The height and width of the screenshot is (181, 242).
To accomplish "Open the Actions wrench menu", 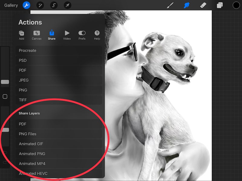I will [x=26, y=5].
